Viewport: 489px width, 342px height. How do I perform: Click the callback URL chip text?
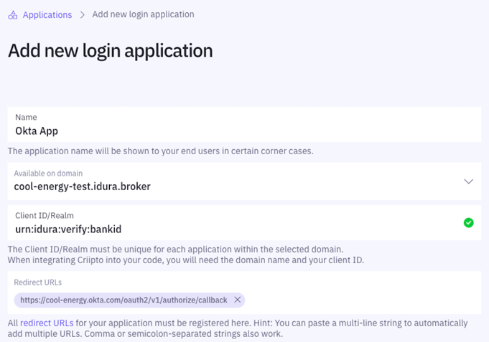[x=124, y=300]
